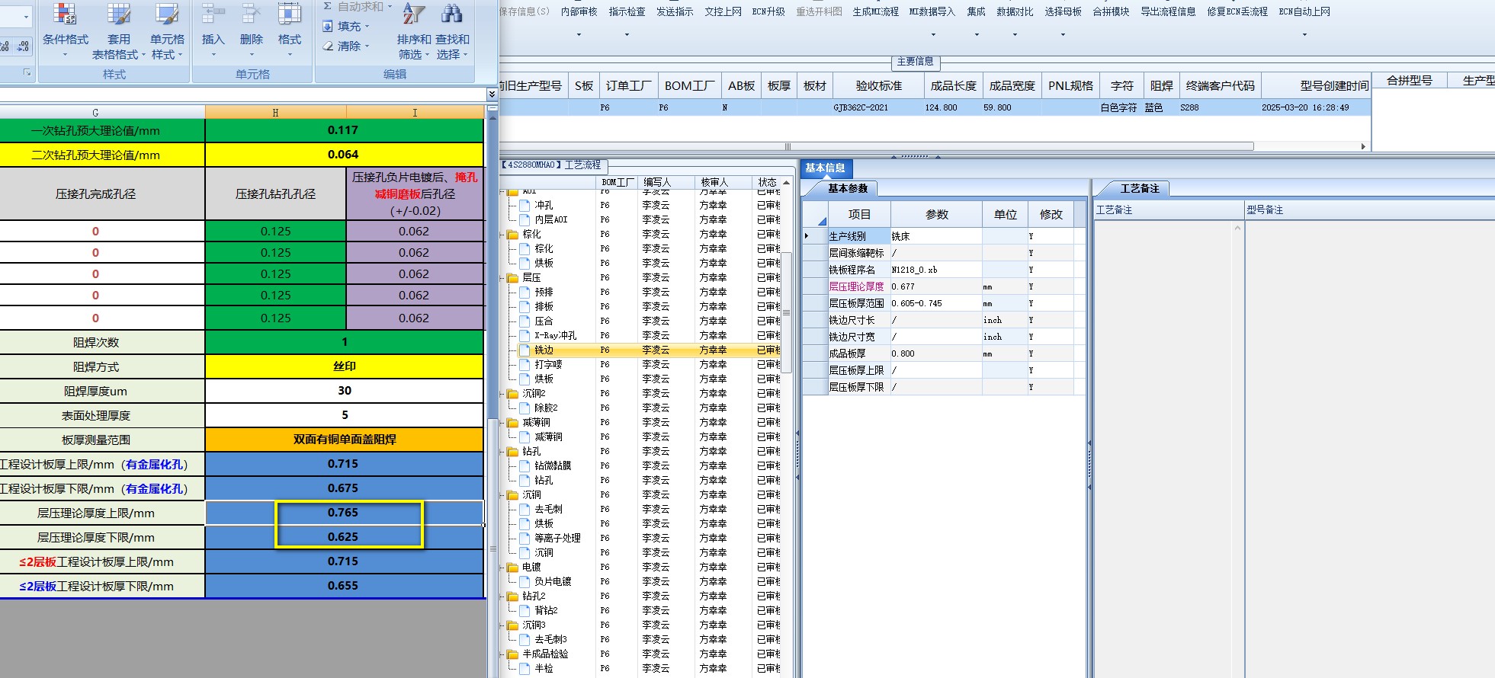Click the decrease decimal places icon

(x=23, y=46)
